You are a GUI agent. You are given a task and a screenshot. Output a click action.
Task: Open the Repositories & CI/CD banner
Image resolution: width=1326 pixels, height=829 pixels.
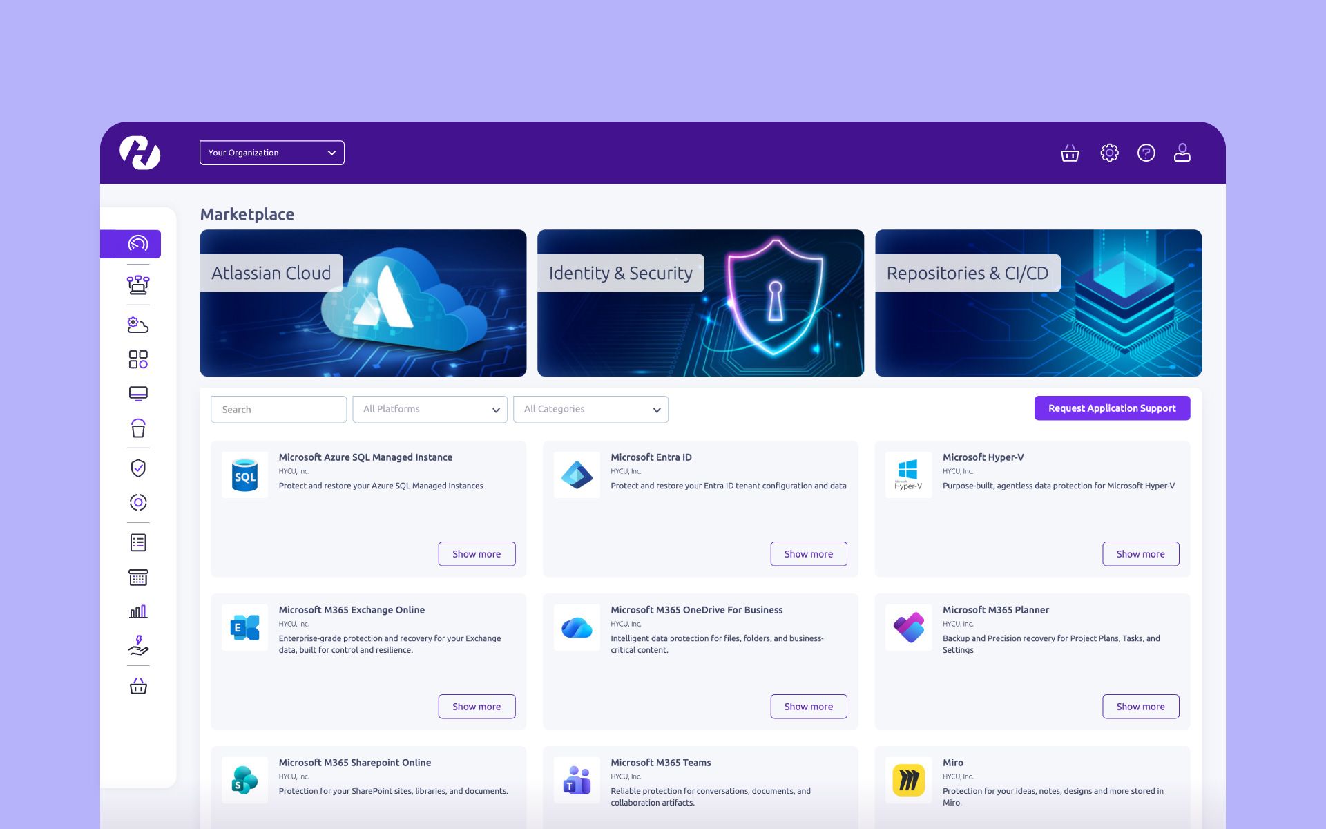pos(1038,303)
